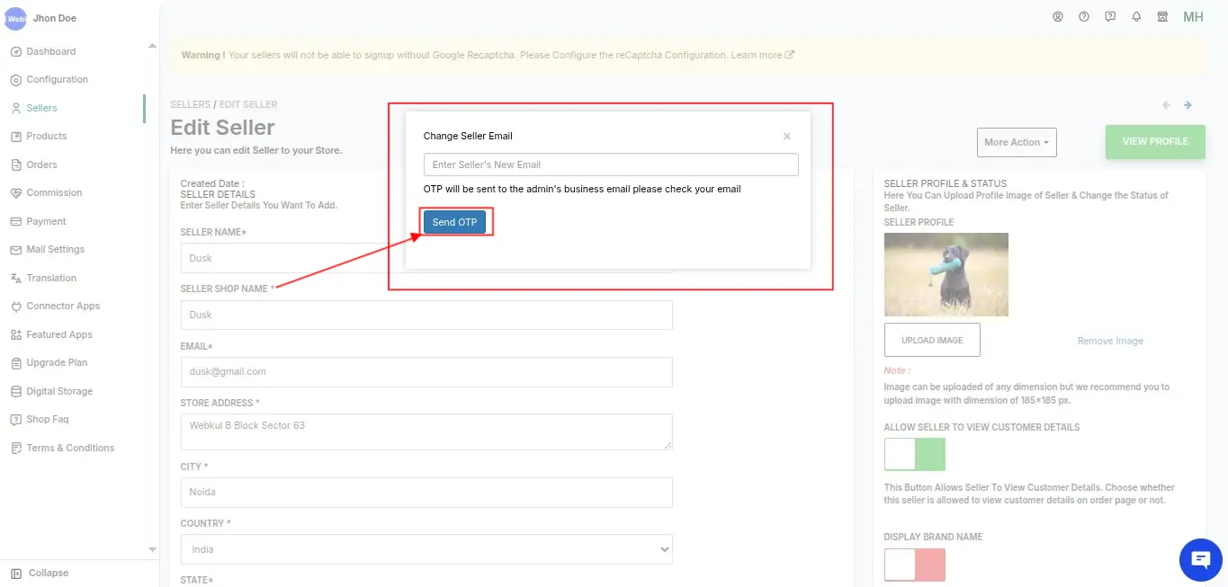Open Commission in the sidebar
The width and height of the screenshot is (1228, 587).
click(x=54, y=192)
